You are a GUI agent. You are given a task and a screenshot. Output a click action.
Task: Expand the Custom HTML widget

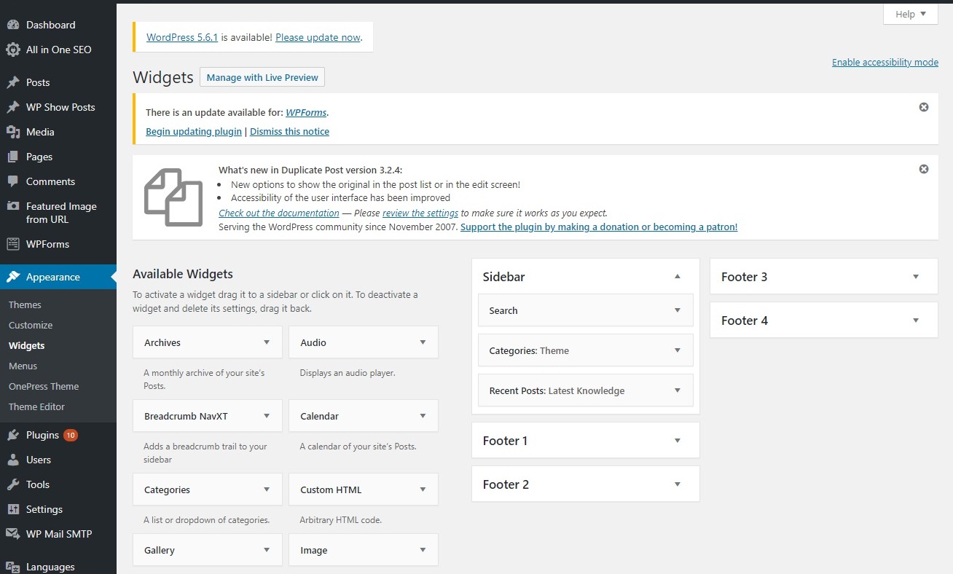tap(423, 490)
